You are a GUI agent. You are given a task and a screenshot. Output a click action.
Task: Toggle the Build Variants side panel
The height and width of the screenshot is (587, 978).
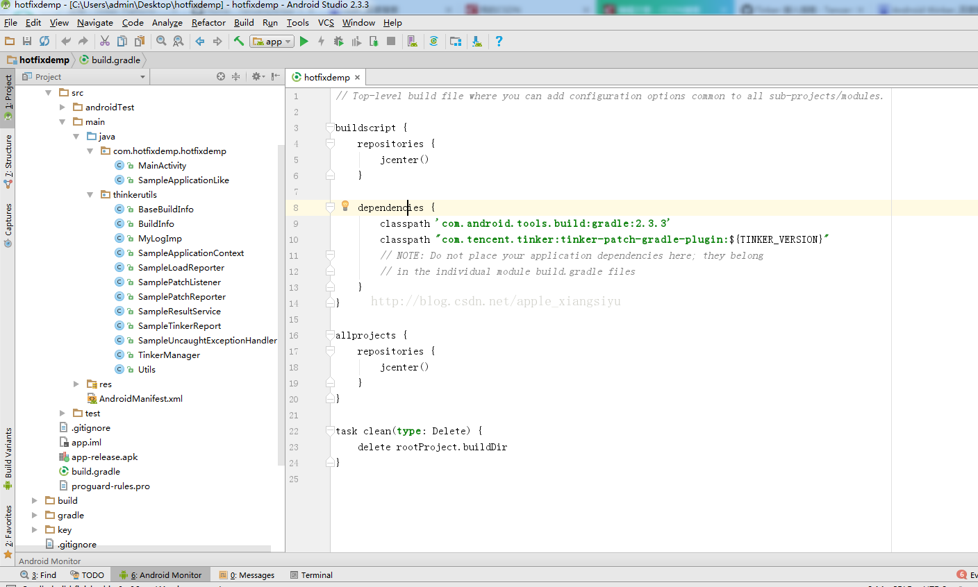click(x=8, y=458)
